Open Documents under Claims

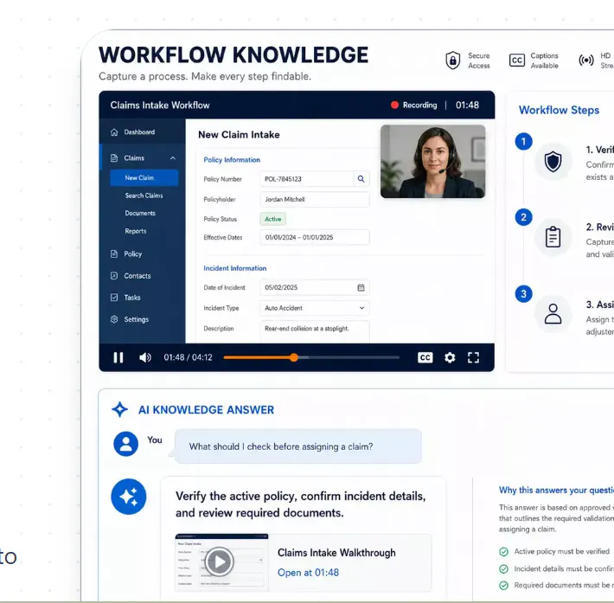(x=140, y=213)
